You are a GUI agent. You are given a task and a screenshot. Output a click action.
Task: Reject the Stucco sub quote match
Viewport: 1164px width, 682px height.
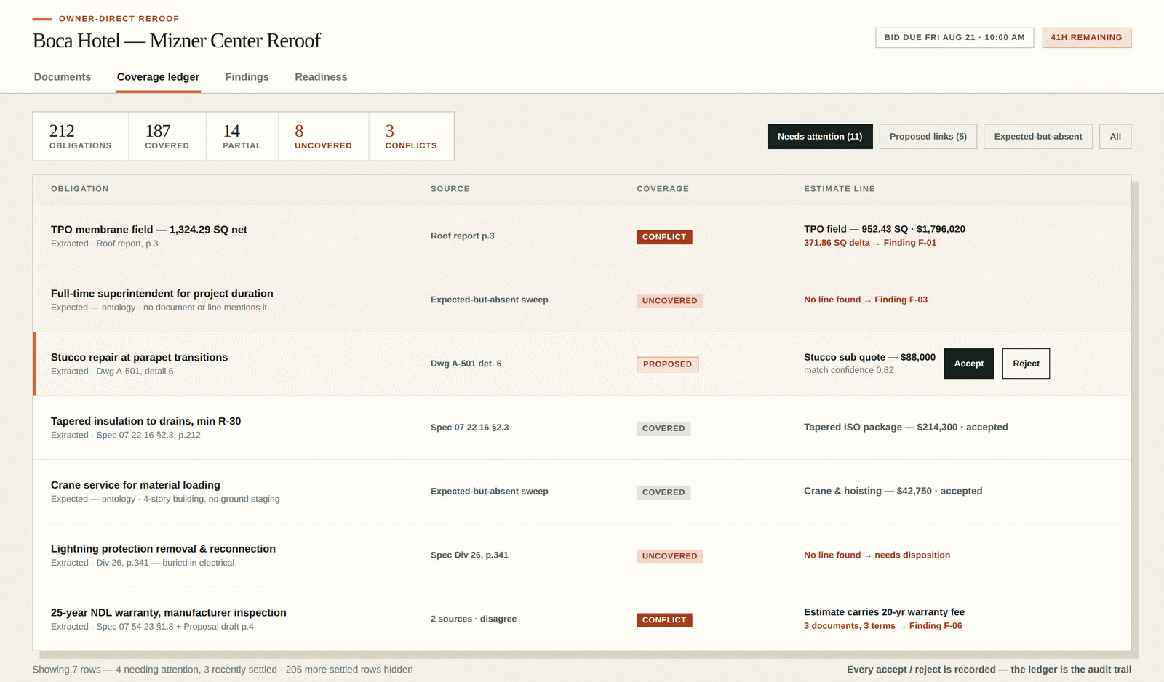(1026, 364)
